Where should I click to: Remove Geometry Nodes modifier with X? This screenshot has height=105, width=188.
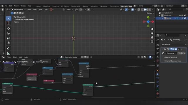tap(182, 49)
